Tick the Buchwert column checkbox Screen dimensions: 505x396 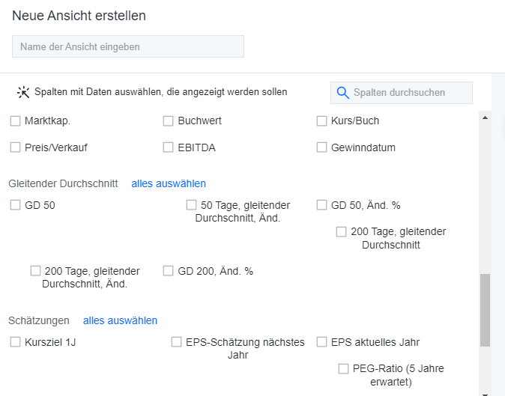tap(169, 121)
